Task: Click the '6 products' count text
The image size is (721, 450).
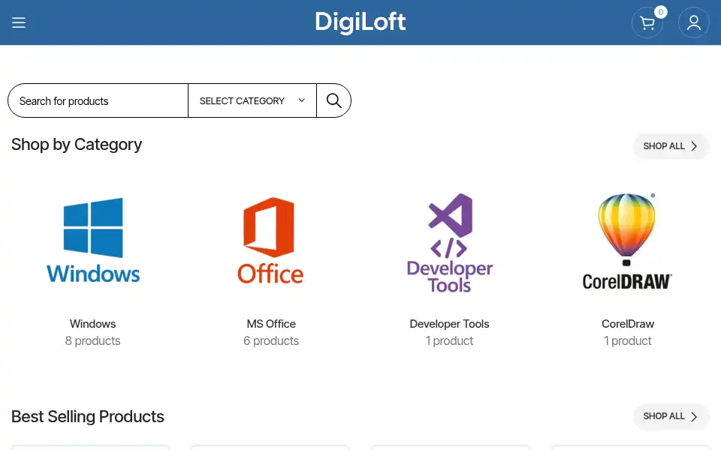Action: (x=271, y=340)
